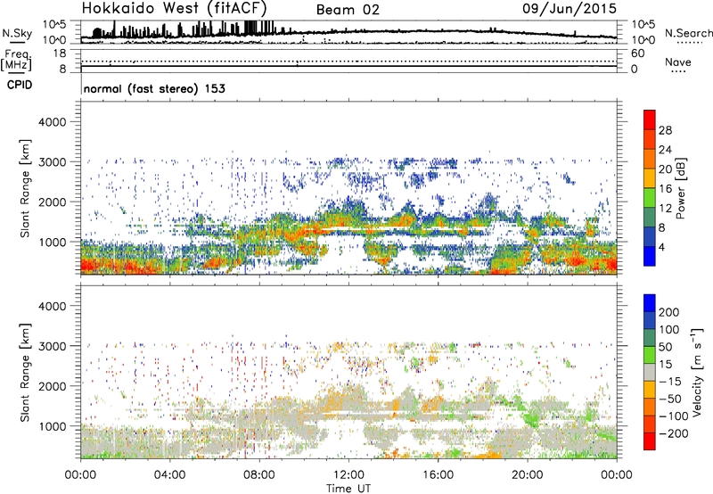This screenshot has height=494, width=713.
Task: Click the '28' power color bar value
Action: click(x=665, y=130)
